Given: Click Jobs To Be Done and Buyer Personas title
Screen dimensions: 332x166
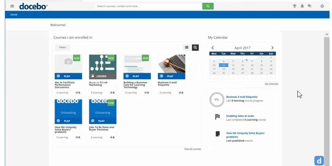Looking at the screenshot, I should coord(102,128).
